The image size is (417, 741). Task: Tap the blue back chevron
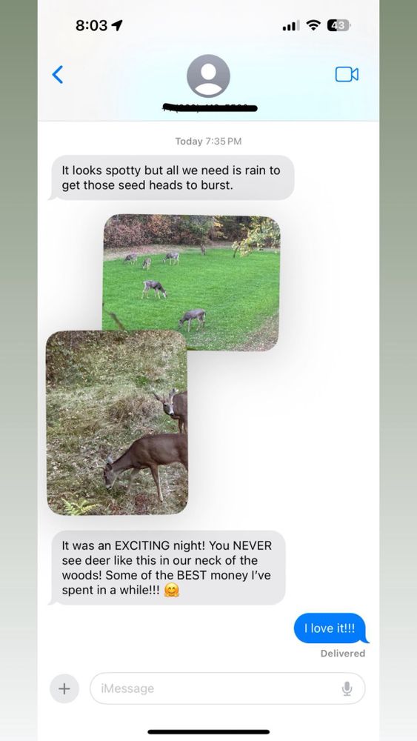click(58, 75)
